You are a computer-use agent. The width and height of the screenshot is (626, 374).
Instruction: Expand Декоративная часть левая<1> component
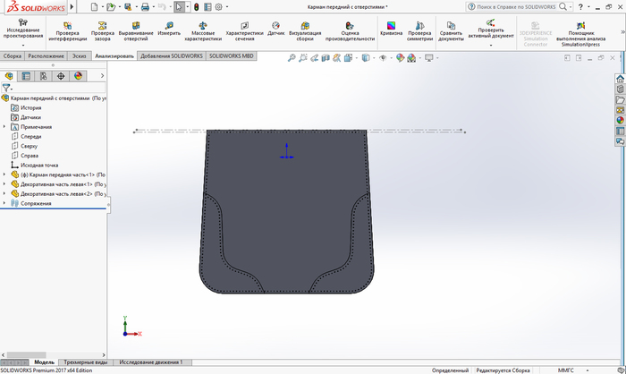tap(4, 184)
